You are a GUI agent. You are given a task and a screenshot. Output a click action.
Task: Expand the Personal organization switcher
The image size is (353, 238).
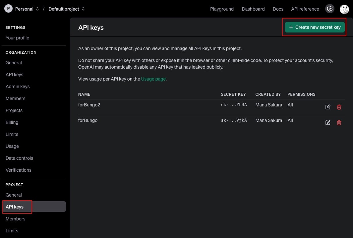coord(27,9)
